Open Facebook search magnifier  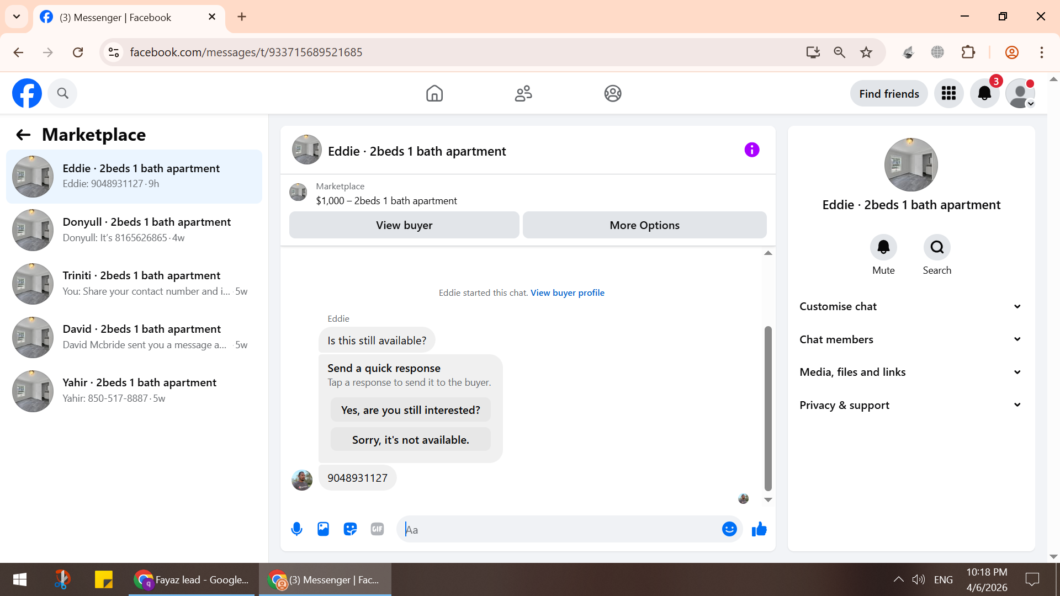[62, 93]
